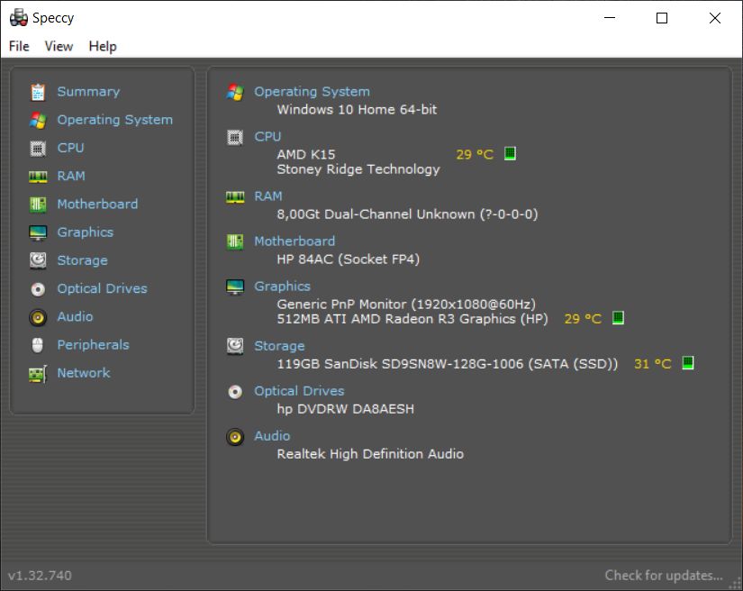Open Motherboard details from sidebar
The width and height of the screenshot is (743, 591).
click(97, 205)
